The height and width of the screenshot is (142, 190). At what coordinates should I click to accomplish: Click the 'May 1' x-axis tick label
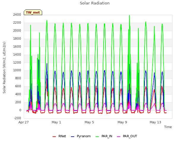point(56,122)
